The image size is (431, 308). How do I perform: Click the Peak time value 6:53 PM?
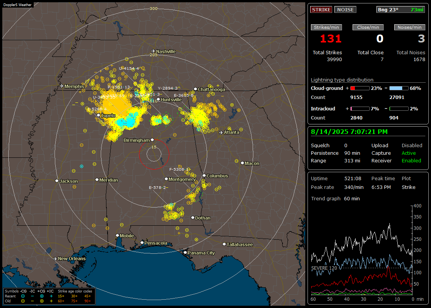coord(381,187)
